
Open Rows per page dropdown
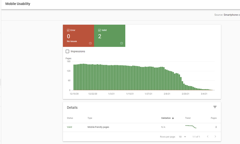pyautogui.click(x=183, y=136)
